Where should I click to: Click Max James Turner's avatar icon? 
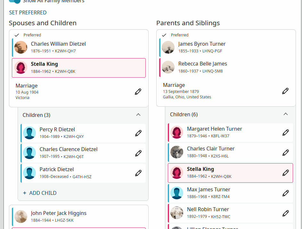tap(177, 193)
